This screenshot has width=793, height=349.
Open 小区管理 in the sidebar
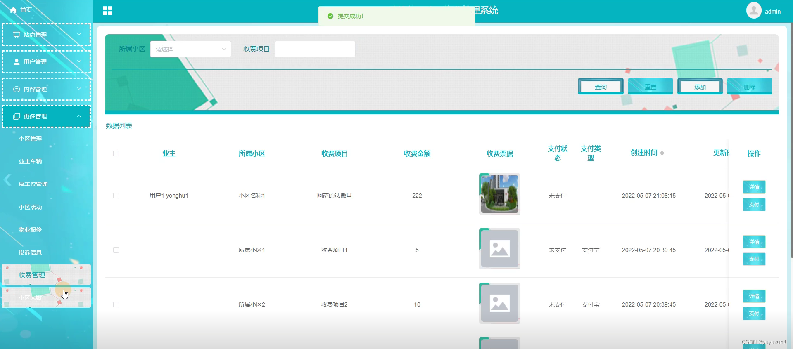click(30, 139)
